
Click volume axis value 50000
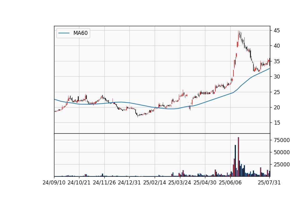coord(282,152)
